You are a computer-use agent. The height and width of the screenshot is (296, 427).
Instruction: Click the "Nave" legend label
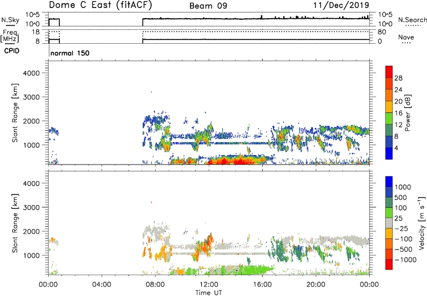pyautogui.click(x=406, y=37)
